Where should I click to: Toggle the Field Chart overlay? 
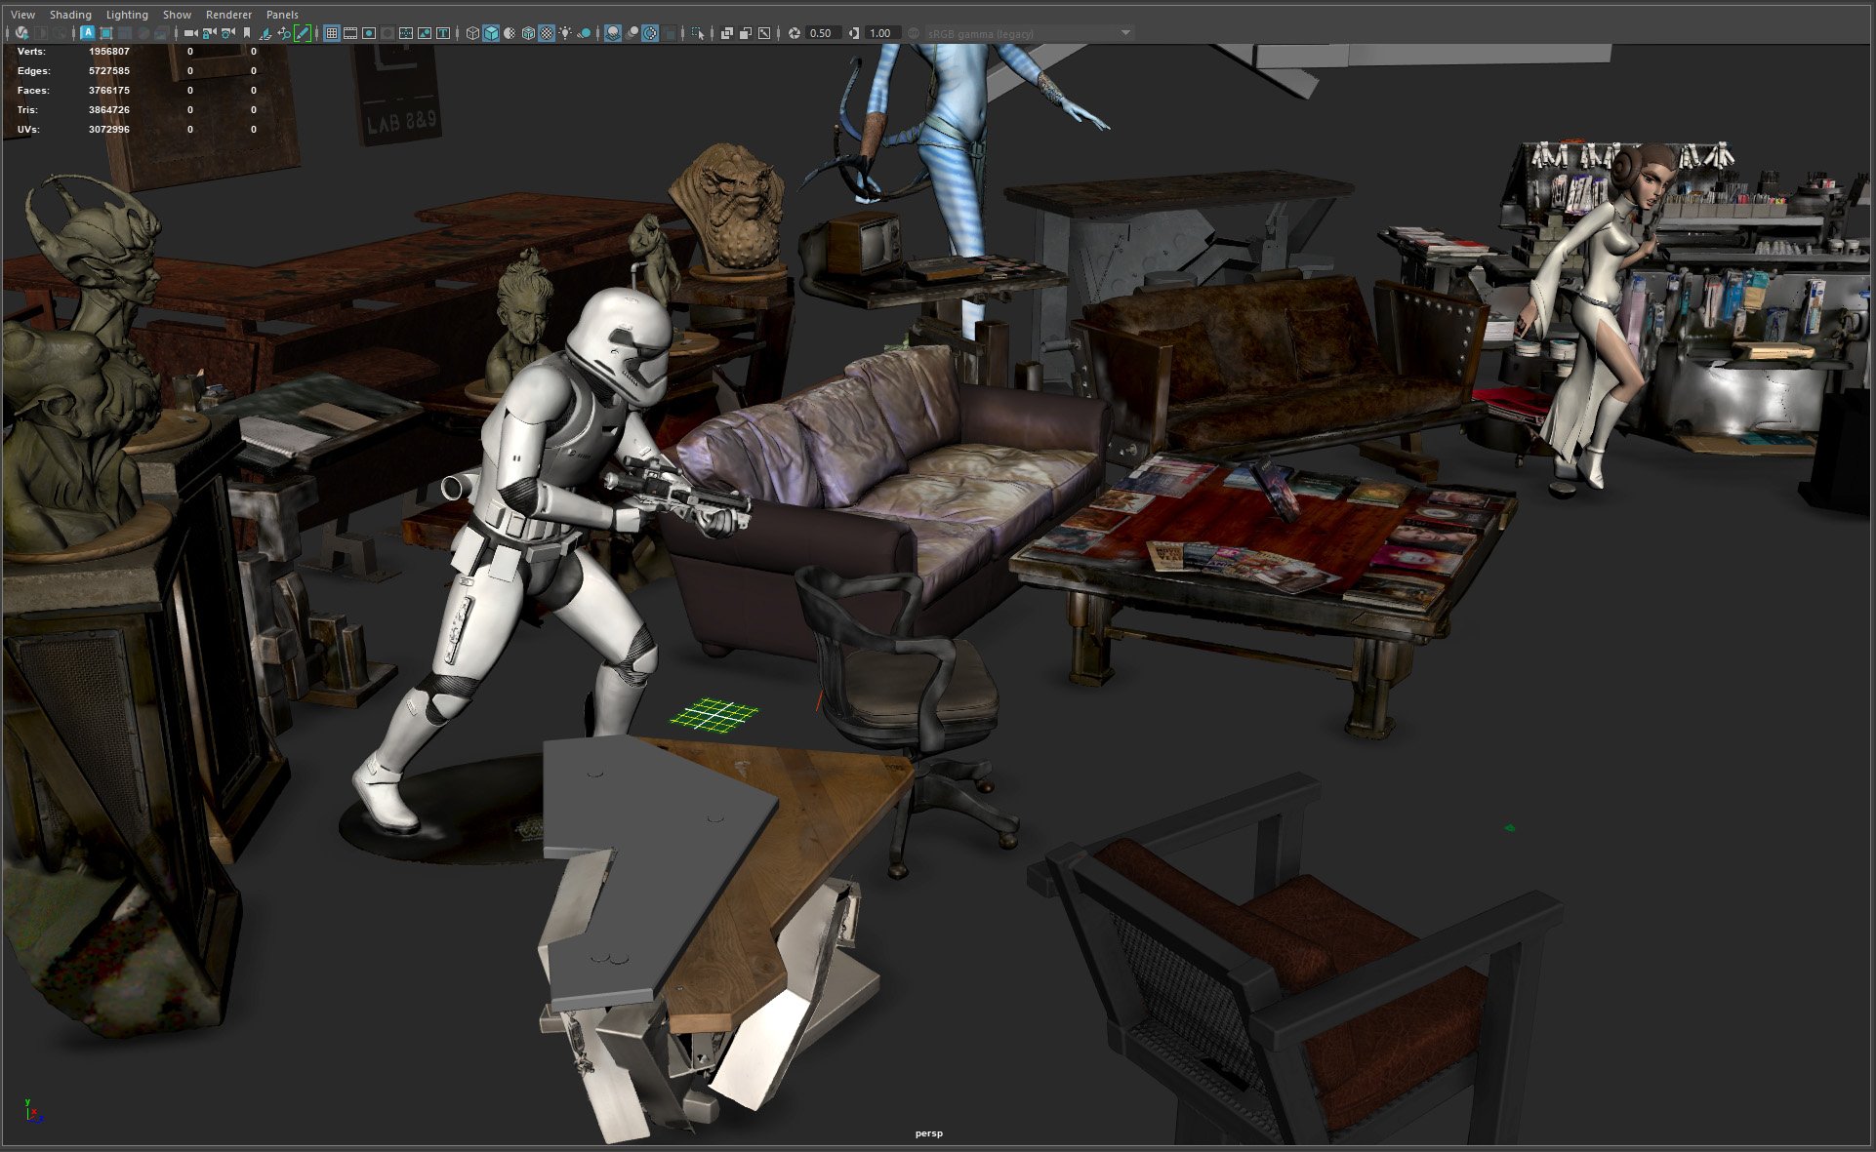[x=406, y=33]
